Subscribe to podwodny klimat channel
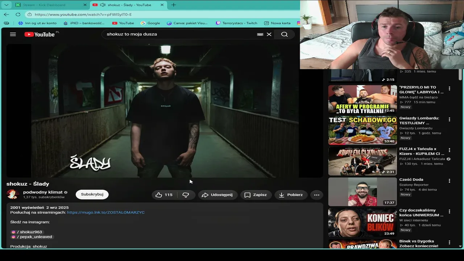Image resolution: width=464 pixels, height=261 pixels. [92, 194]
